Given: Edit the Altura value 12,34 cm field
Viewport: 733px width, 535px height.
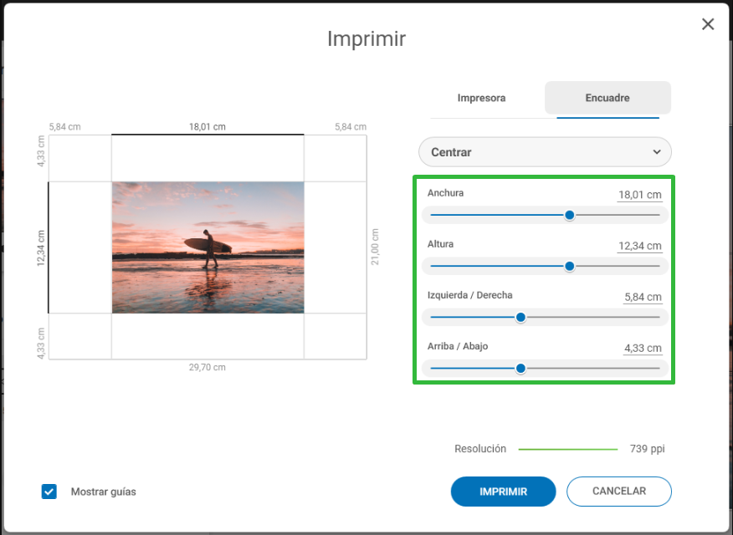Looking at the screenshot, I should tap(639, 246).
